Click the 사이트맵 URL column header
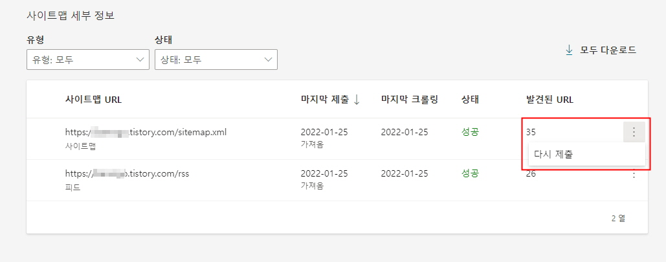This screenshot has height=262, width=666. click(x=93, y=100)
